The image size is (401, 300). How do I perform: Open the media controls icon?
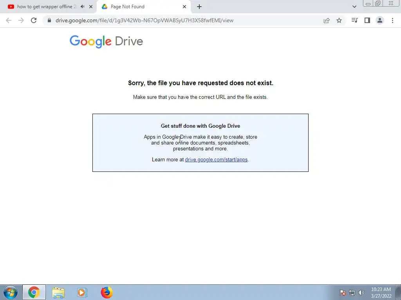pyautogui.click(x=354, y=20)
